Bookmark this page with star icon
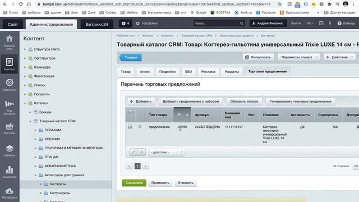The width and height of the screenshot is (359, 202). [x=279, y=4]
